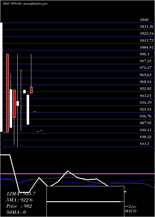Click the 899.13 price axis label
Viewport: 155px width, 217px height.
(145, 130)
